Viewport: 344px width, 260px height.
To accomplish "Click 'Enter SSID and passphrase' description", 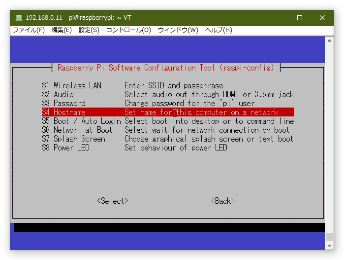I will pyautogui.click(x=174, y=85).
